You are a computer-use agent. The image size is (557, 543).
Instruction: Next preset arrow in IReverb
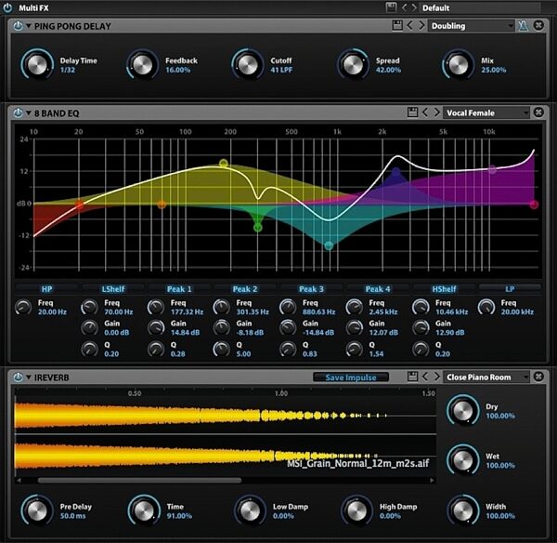coord(436,377)
